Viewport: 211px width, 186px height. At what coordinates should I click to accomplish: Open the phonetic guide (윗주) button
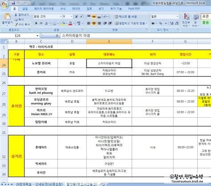pos(79,23)
